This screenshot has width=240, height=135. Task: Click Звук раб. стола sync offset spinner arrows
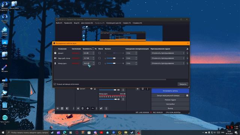click(136, 58)
